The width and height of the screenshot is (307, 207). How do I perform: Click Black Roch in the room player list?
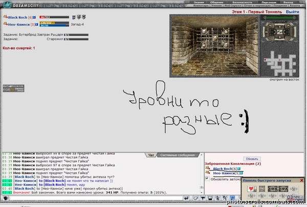223,169
